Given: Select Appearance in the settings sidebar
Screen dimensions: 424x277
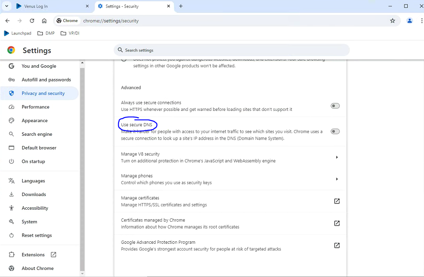Looking at the screenshot, I should coord(35,121).
